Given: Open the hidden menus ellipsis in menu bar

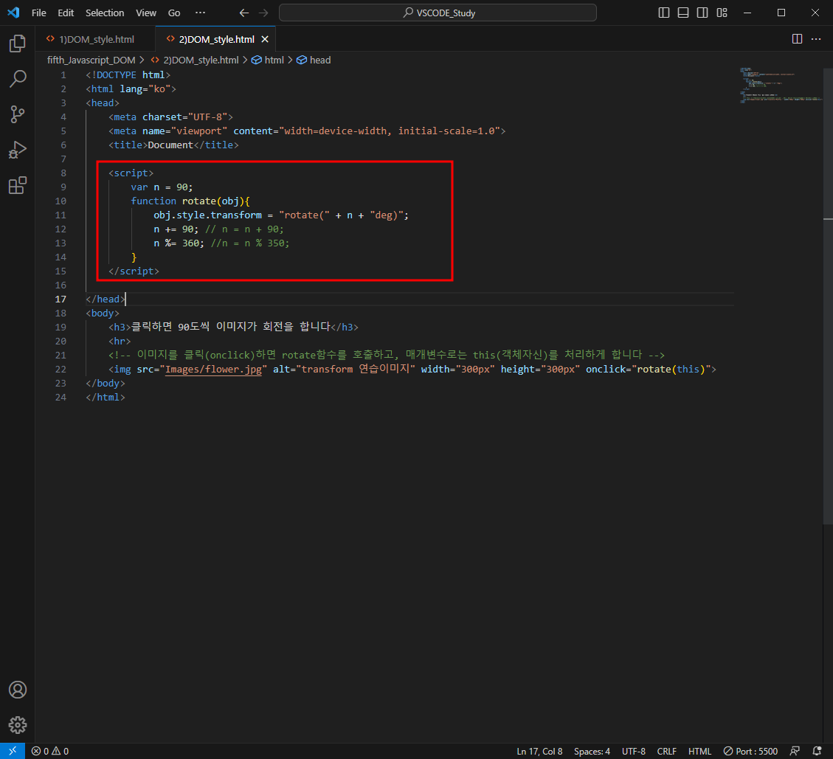Looking at the screenshot, I should pyautogui.click(x=200, y=13).
